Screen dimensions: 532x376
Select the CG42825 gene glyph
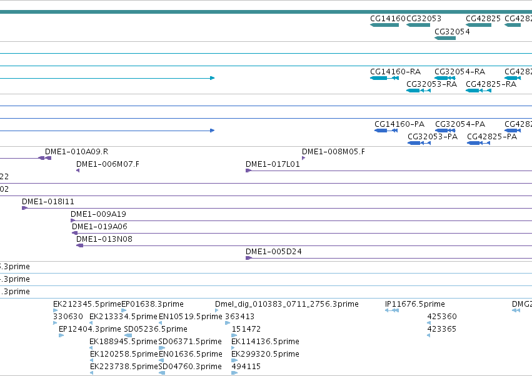478,25
